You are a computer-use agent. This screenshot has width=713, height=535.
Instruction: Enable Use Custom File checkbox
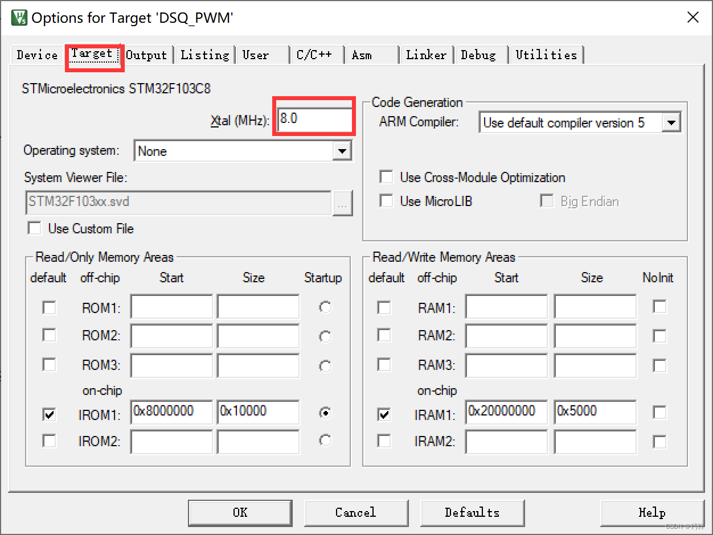(35, 228)
